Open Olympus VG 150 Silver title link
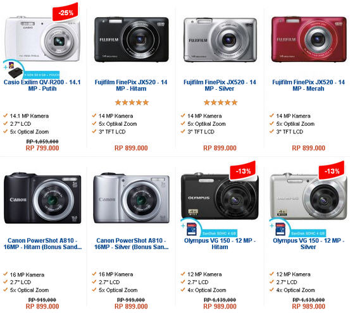This screenshot has width=350, height=313. pyautogui.click(x=308, y=243)
